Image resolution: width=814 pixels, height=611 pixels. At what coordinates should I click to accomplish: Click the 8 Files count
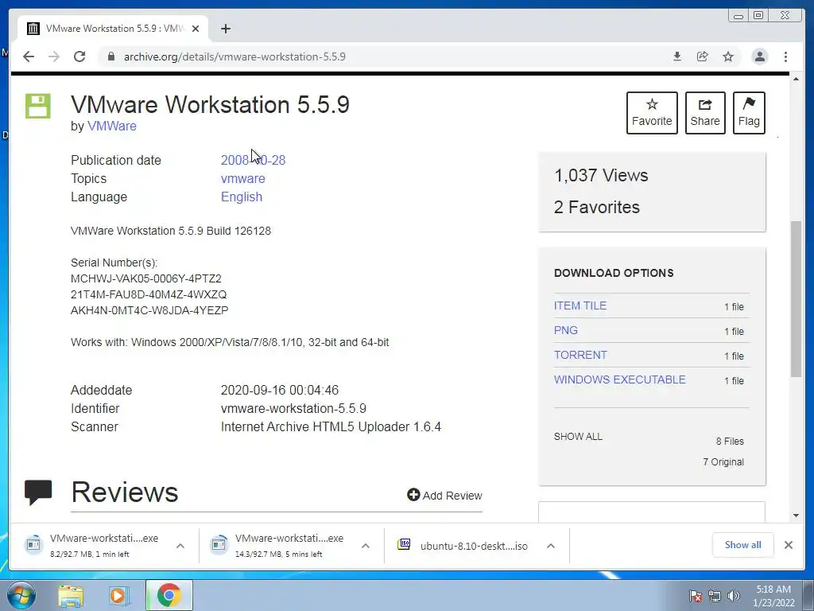[x=730, y=441]
